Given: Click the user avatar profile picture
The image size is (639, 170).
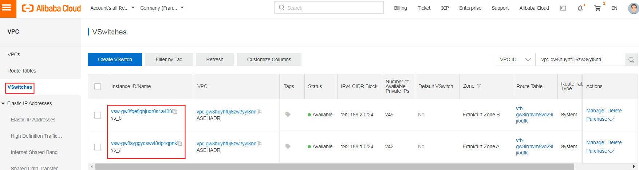Looking at the screenshot, I should pos(633,8).
